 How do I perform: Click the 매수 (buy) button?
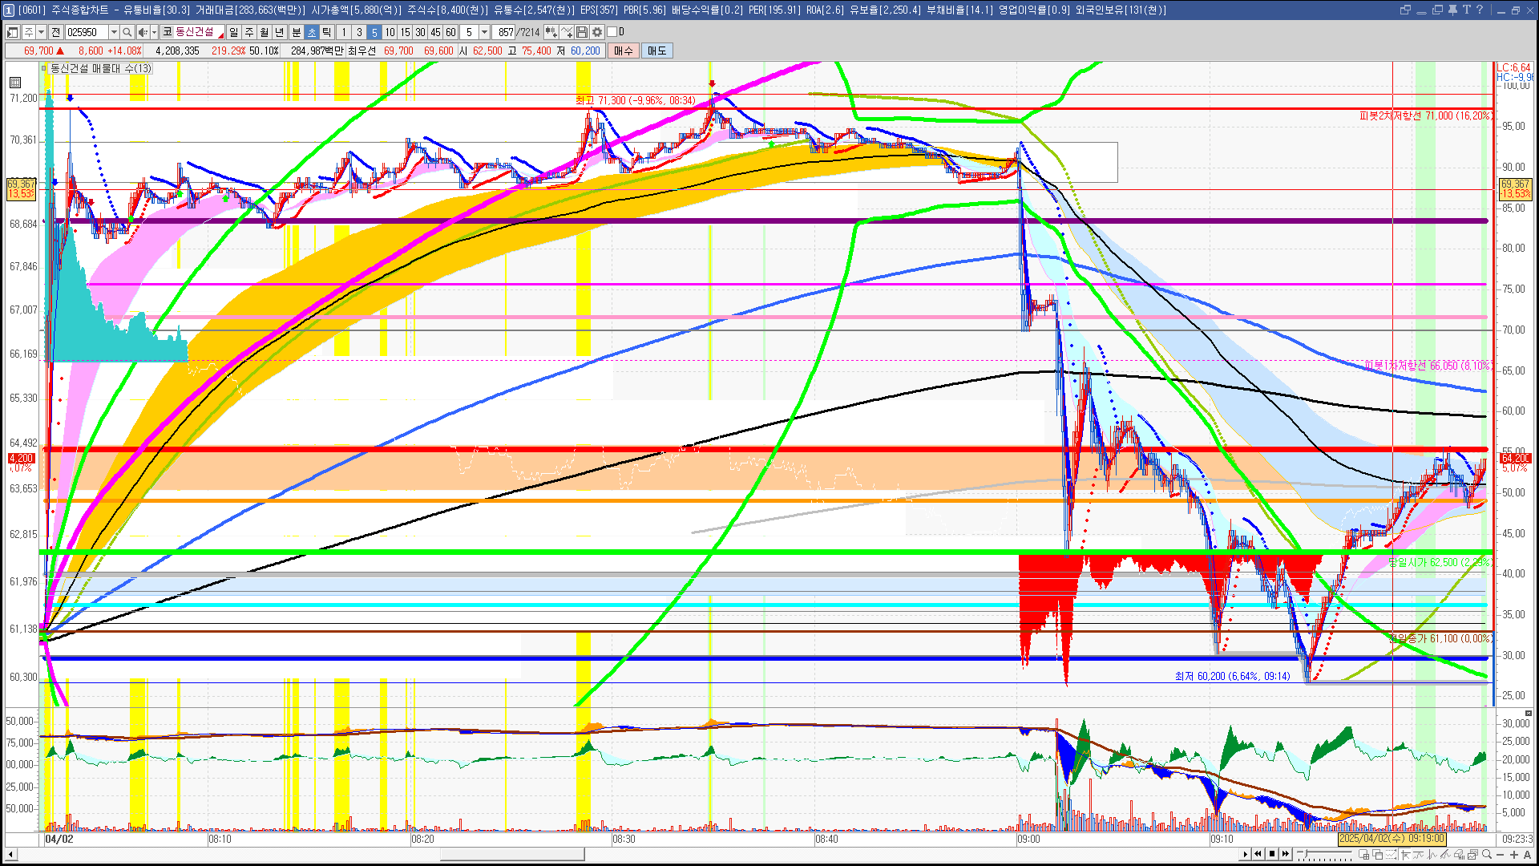(624, 51)
